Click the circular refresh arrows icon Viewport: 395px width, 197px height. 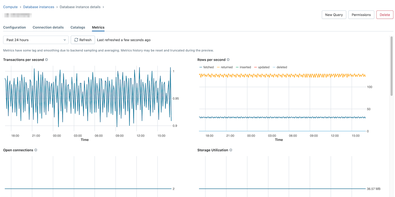76,40
